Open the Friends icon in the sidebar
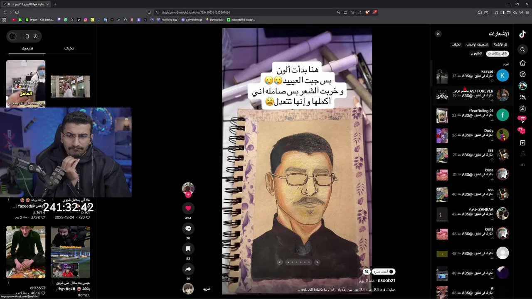This screenshot has height=299, width=532. 522,97
